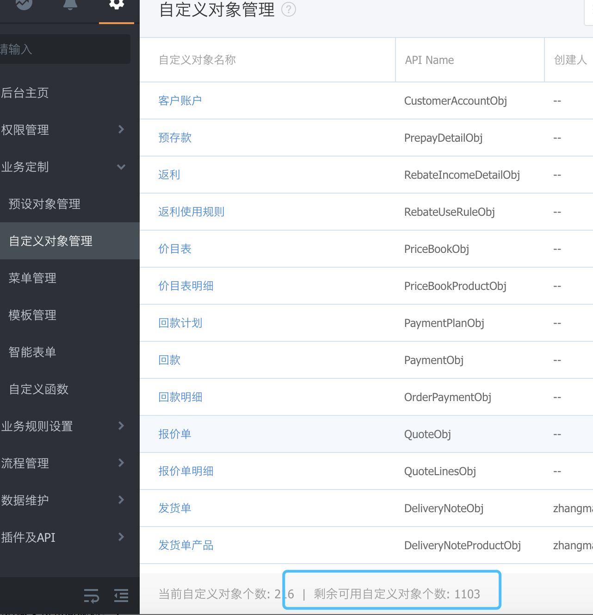This screenshot has height=615, width=593.
Task: Select the RebateUseRuleObj cell
Action: [x=450, y=212]
